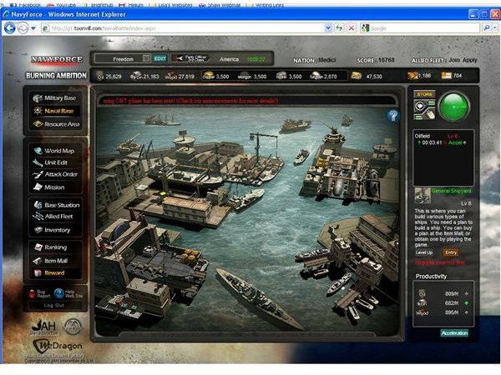The image size is (501, 375).
Task: Click the JAH logo
Action: (44, 327)
